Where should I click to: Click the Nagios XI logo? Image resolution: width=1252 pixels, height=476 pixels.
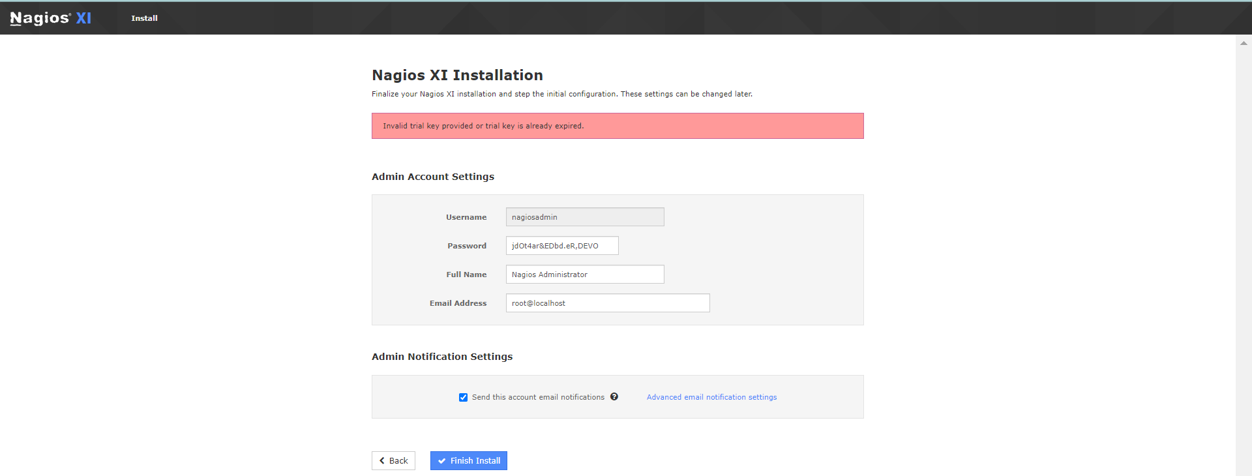click(x=51, y=18)
